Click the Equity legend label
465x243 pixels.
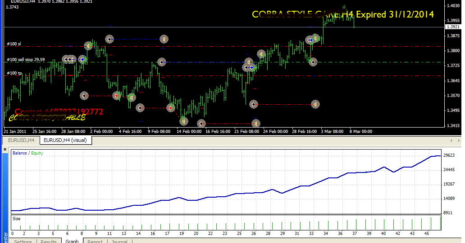tap(37, 153)
